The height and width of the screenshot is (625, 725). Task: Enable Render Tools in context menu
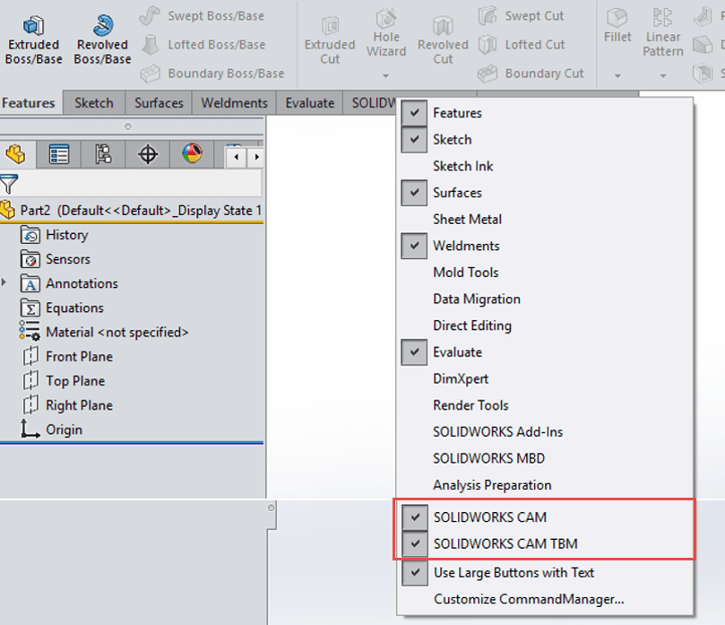(470, 405)
